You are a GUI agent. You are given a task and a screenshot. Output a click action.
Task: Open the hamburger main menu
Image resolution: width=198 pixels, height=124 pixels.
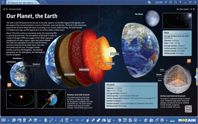click(x=3, y=2)
